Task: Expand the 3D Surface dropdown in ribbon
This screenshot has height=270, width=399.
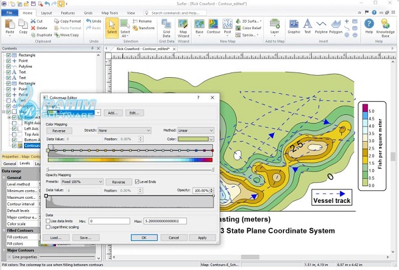Action: [261, 21]
